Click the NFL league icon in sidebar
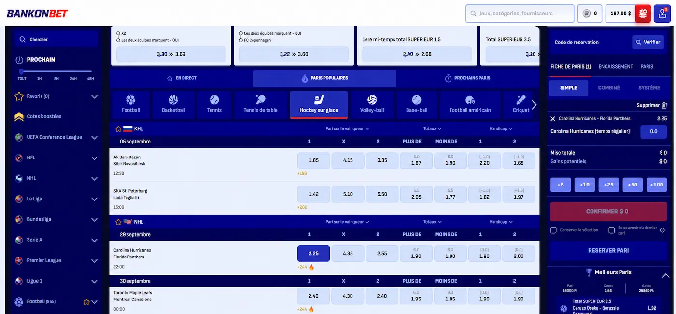Viewport: 676px width, 314px height. point(19,157)
